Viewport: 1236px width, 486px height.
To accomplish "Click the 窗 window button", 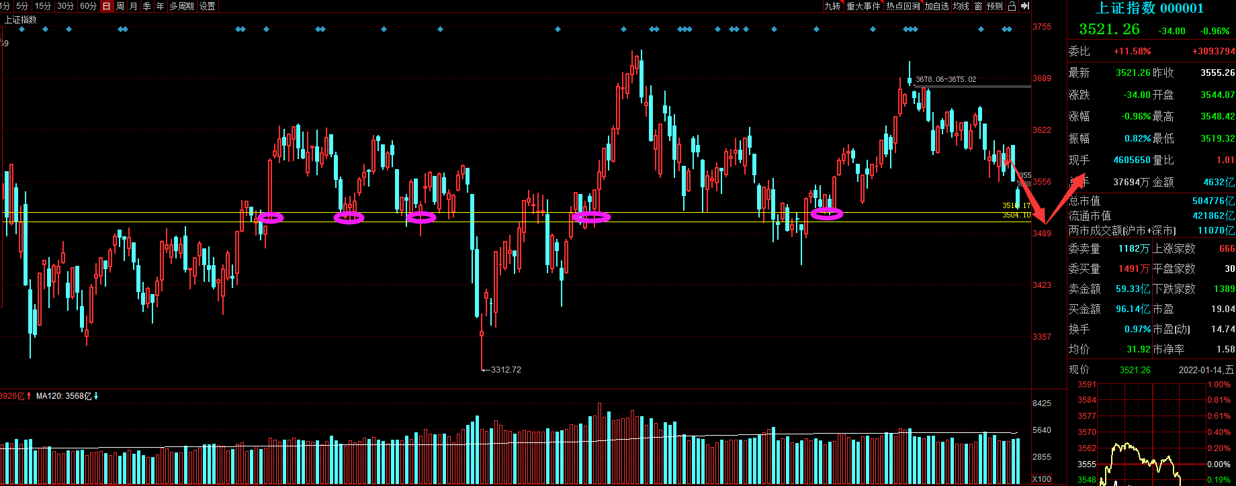I will point(978,6).
